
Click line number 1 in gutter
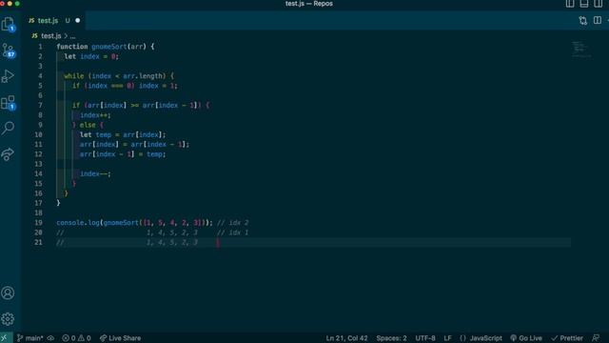coord(40,47)
